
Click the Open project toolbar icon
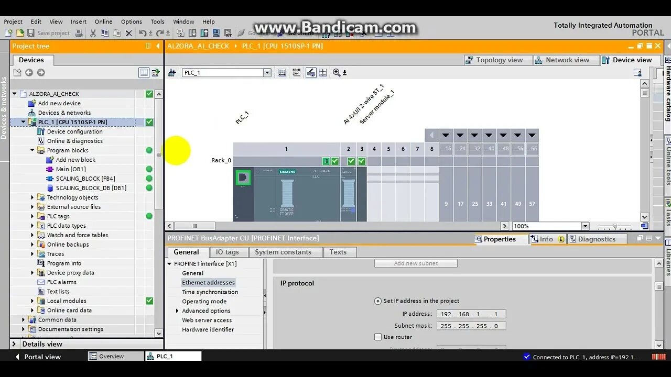20,33
